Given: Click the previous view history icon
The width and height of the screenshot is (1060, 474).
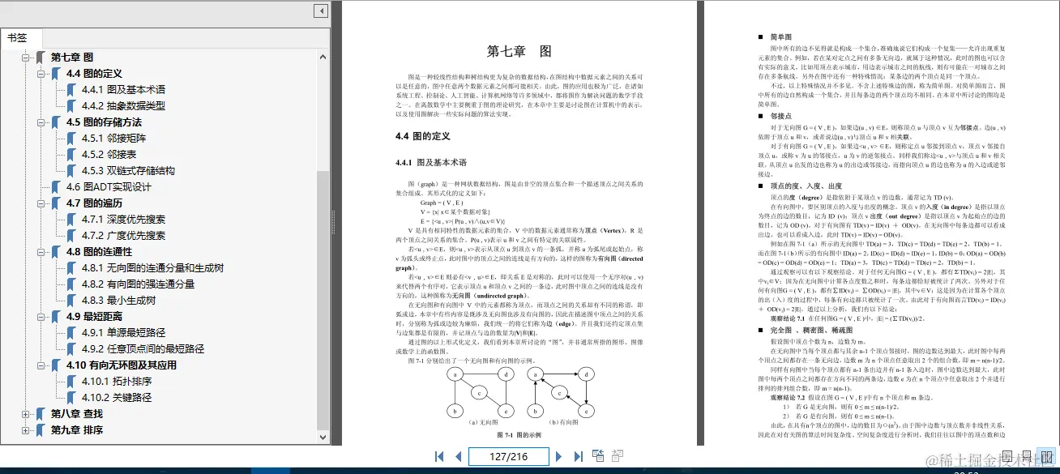Looking at the screenshot, I should 598,455.
